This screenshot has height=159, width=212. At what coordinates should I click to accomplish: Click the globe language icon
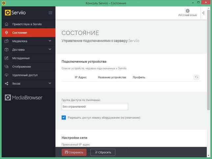point(188,11)
